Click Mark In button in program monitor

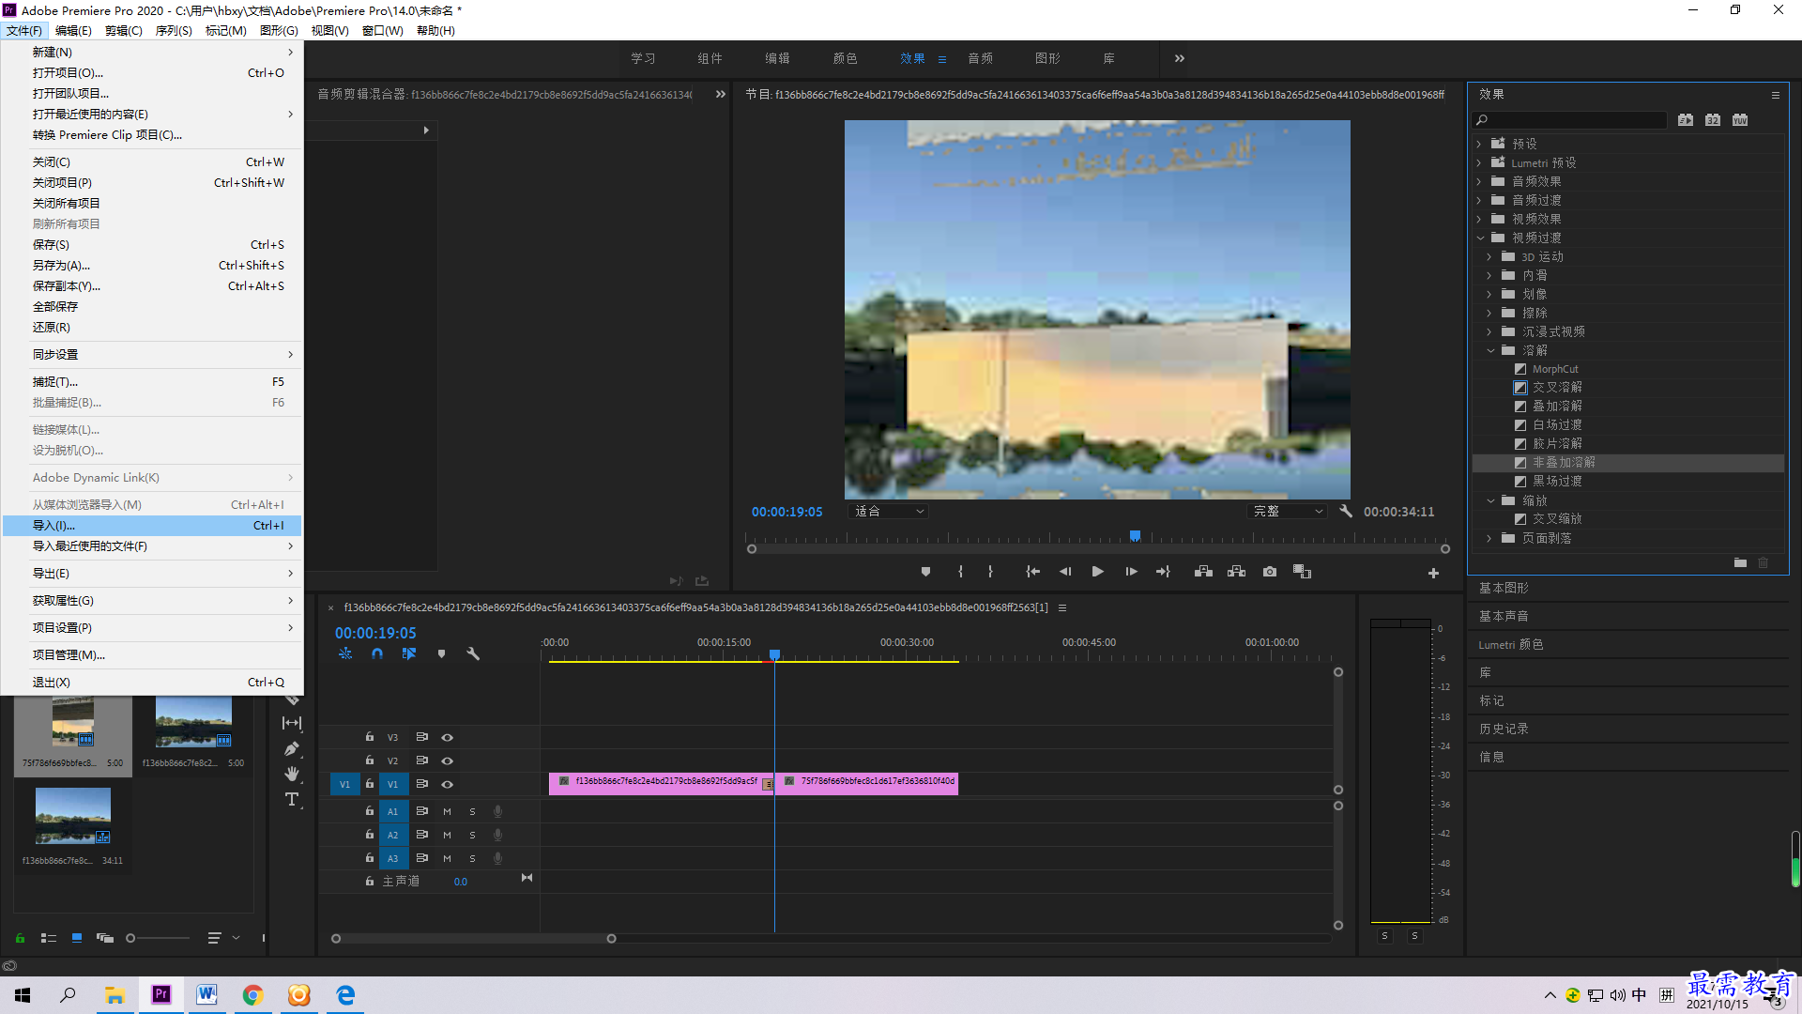click(x=960, y=572)
